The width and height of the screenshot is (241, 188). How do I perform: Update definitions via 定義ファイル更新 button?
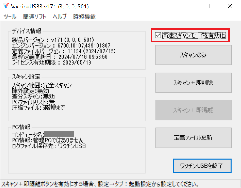click(193, 138)
